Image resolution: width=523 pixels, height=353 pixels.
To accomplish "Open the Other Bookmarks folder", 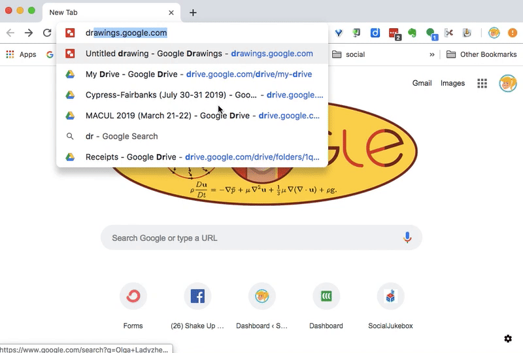I will [x=482, y=54].
